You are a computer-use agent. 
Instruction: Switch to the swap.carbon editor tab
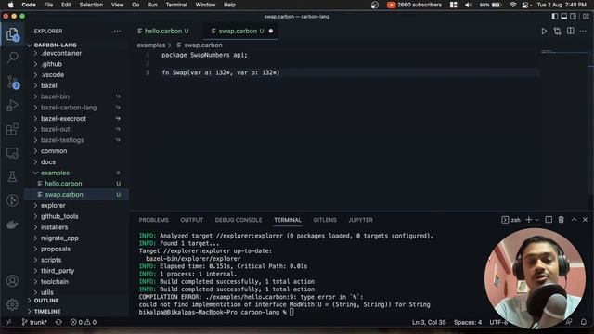click(x=241, y=31)
